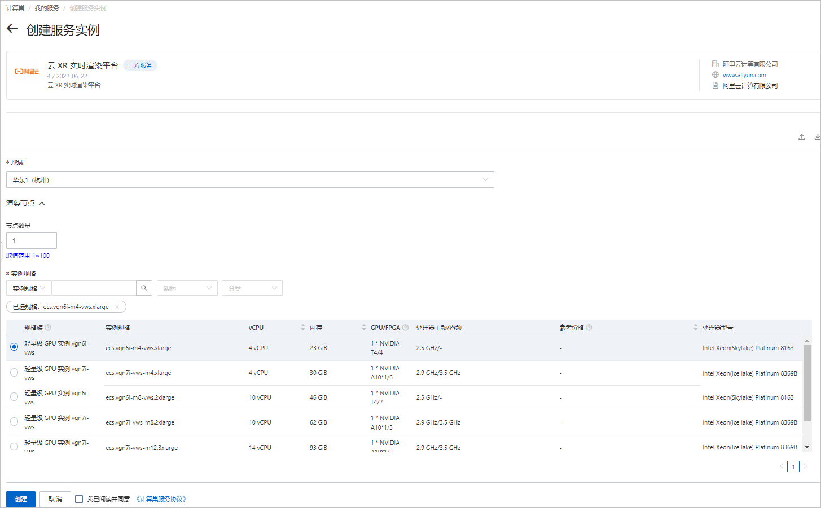Select radio for ecs.vgn6i-m4-vws.xlarge

pyautogui.click(x=14, y=347)
